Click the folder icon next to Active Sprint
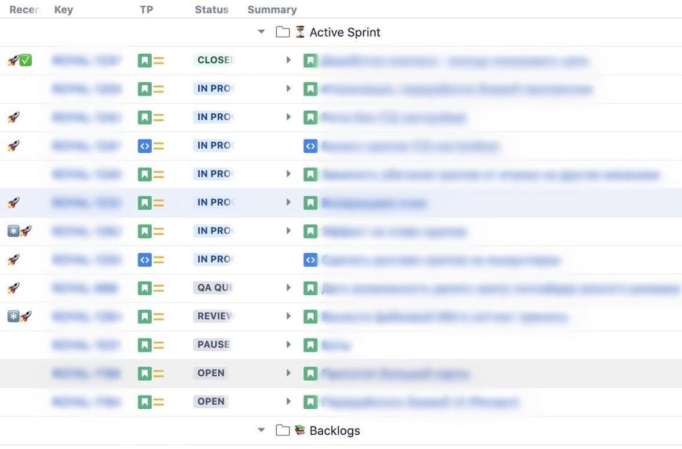The image size is (682, 449). coord(282,32)
